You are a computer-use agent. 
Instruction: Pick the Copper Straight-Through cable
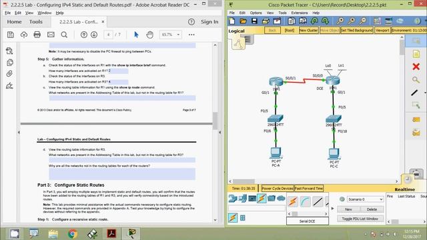[x=318, y=201]
